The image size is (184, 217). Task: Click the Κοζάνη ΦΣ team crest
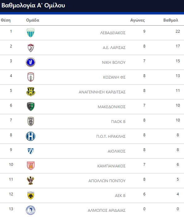coord(31,77)
